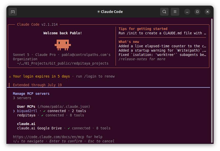
Task: Click the "Manage MCP servers" heading
Action: [31, 94]
